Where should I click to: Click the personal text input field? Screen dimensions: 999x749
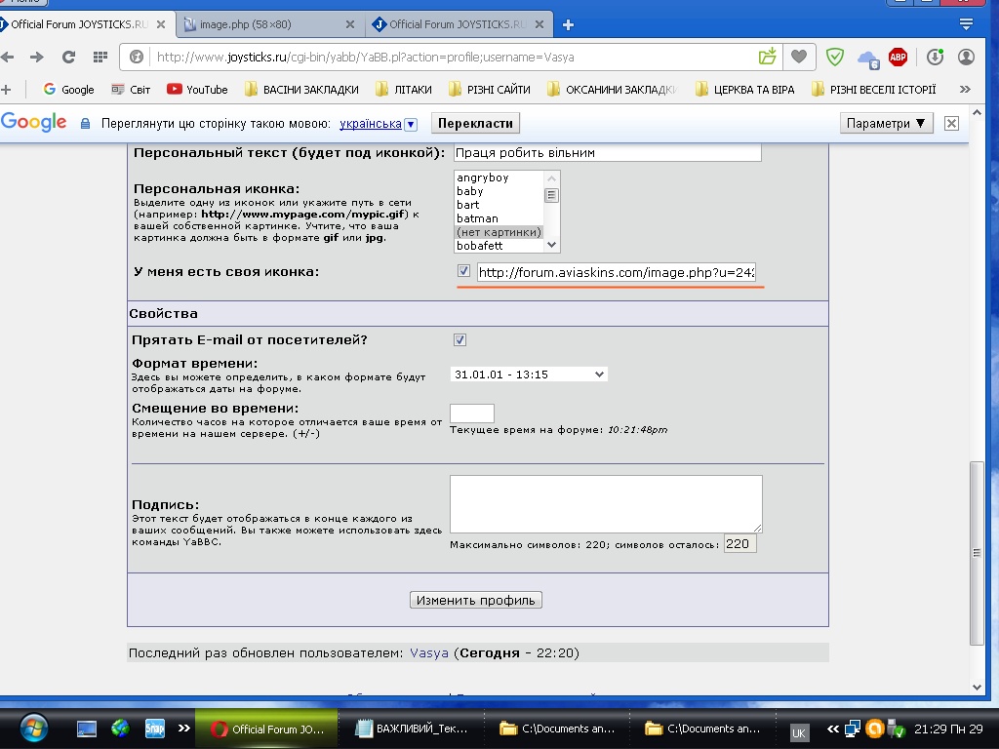(x=607, y=153)
